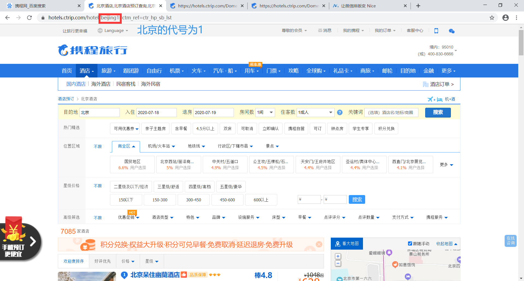Click the help question mark icon
The height and width of the screenshot is (281, 524).
click(x=340, y=112)
